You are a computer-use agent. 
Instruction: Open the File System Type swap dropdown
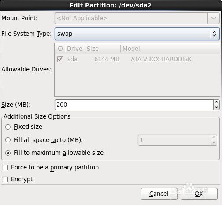(137, 34)
